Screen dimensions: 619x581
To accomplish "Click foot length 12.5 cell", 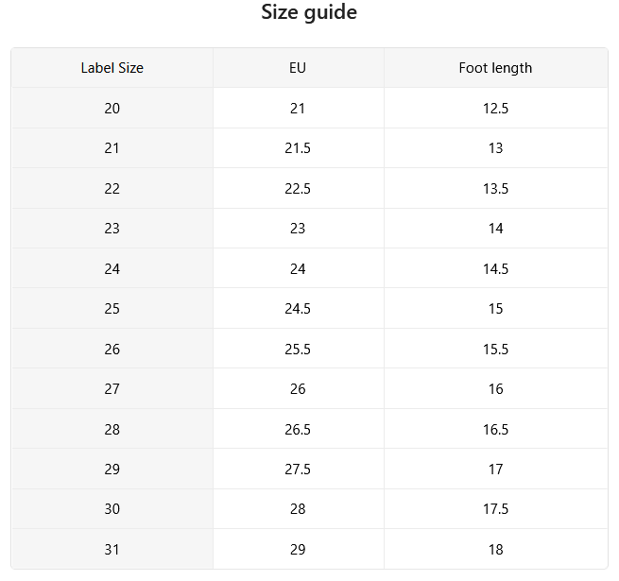I will 496,108.
